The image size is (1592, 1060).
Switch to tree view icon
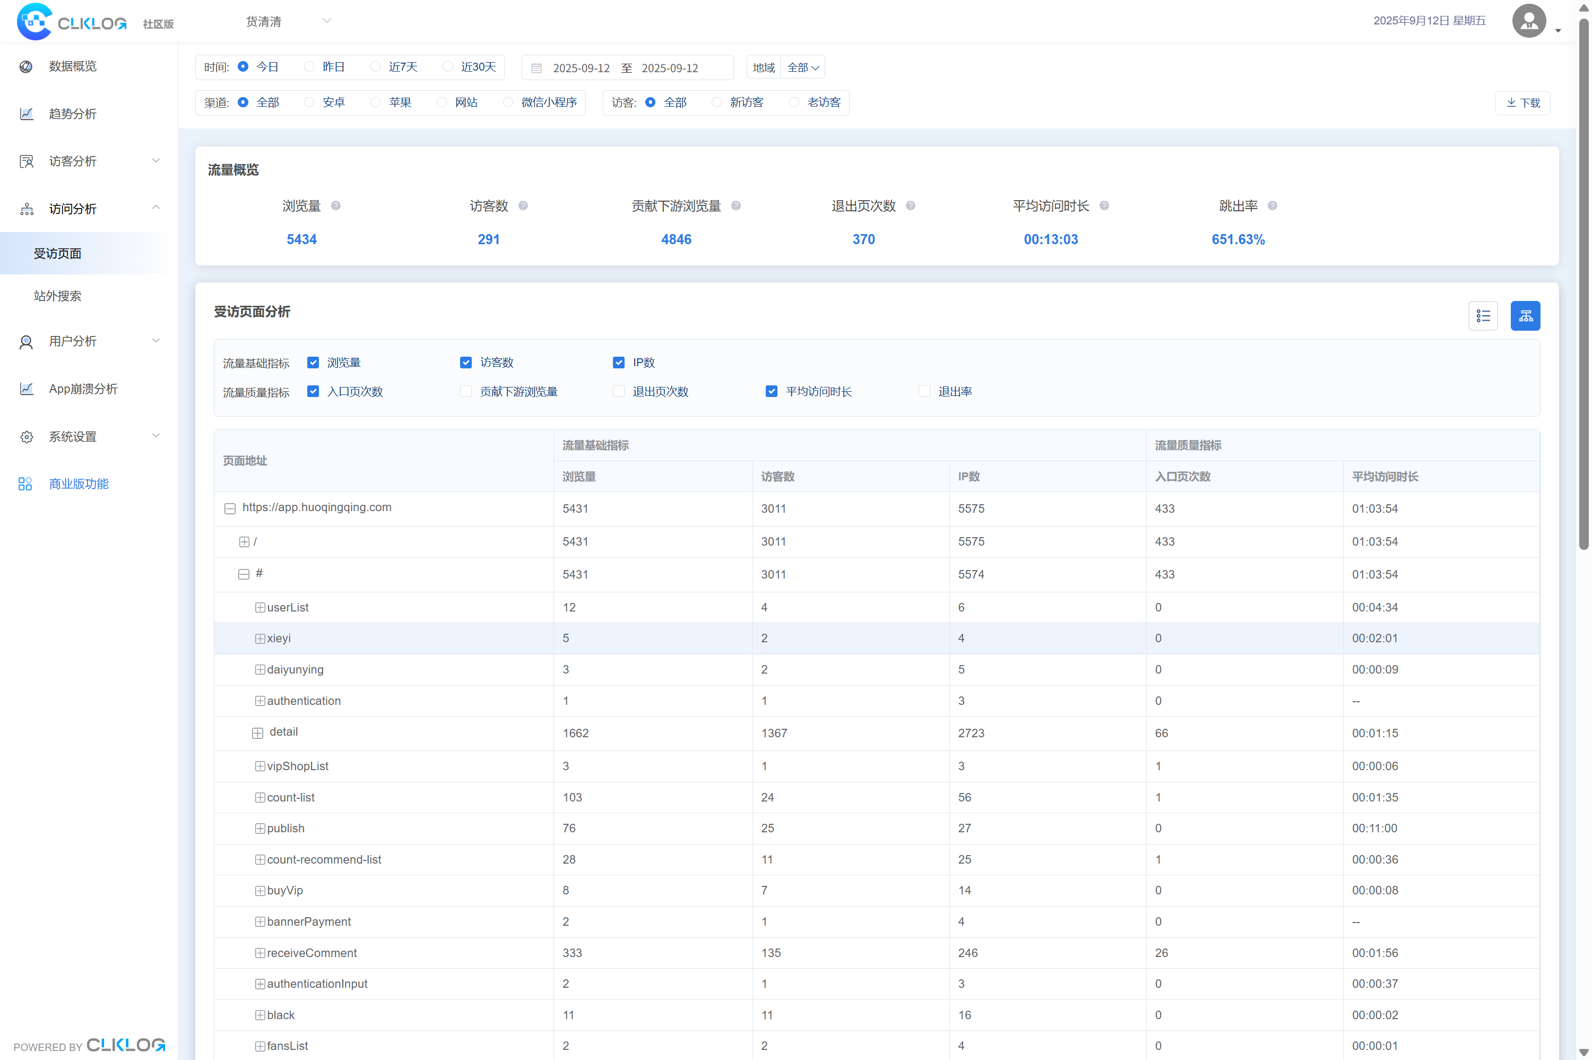coord(1525,316)
